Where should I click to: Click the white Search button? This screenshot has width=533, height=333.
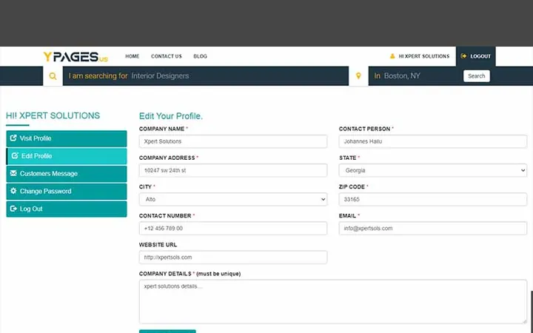477,76
